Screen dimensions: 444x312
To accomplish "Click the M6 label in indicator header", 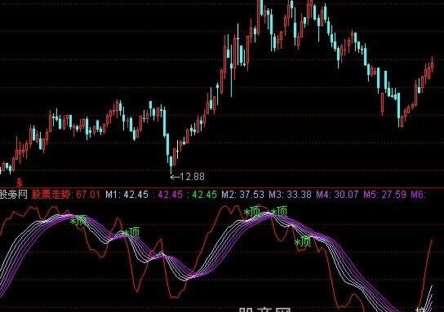I will point(418,195).
